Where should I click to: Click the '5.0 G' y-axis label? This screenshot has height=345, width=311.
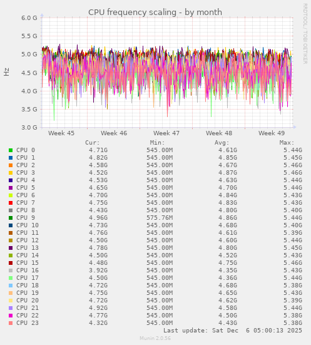point(29,54)
